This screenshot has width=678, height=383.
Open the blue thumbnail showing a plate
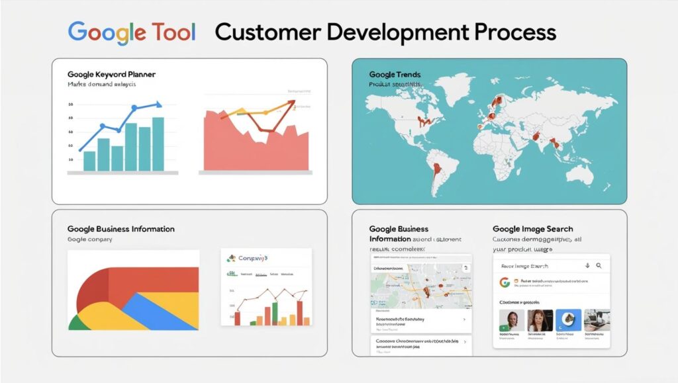tap(568, 320)
